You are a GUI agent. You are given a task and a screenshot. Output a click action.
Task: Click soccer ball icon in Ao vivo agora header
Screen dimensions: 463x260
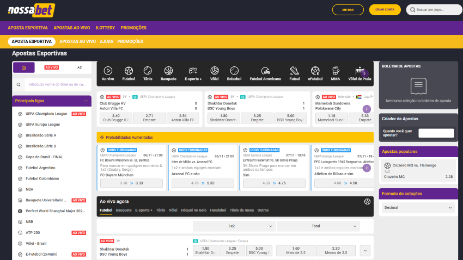(x=367, y=201)
